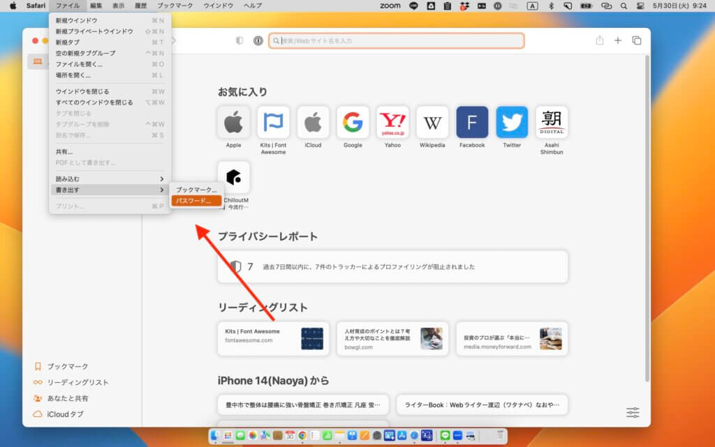The image size is (715, 447).
Task: Choose 新規タブ menu item
Action: coord(110,43)
